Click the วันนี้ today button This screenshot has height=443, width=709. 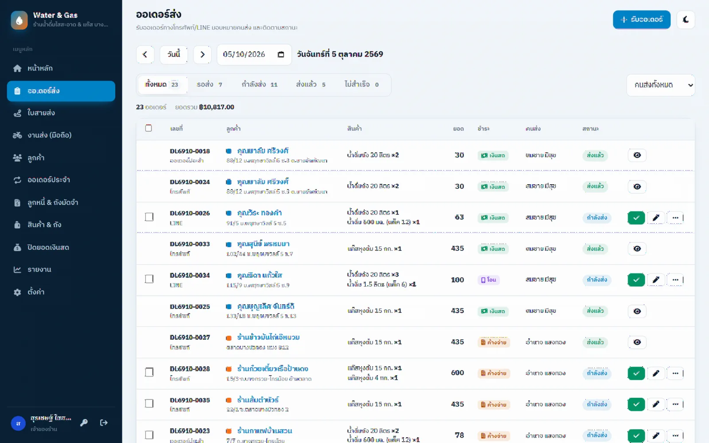click(174, 54)
